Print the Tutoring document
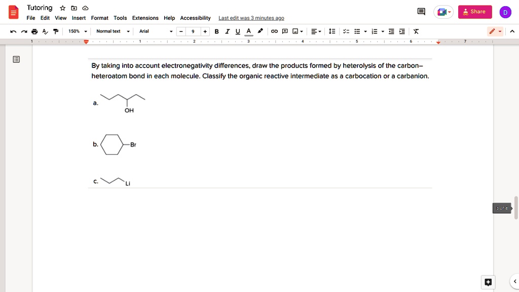Image resolution: width=519 pixels, height=292 pixels. point(34,31)
